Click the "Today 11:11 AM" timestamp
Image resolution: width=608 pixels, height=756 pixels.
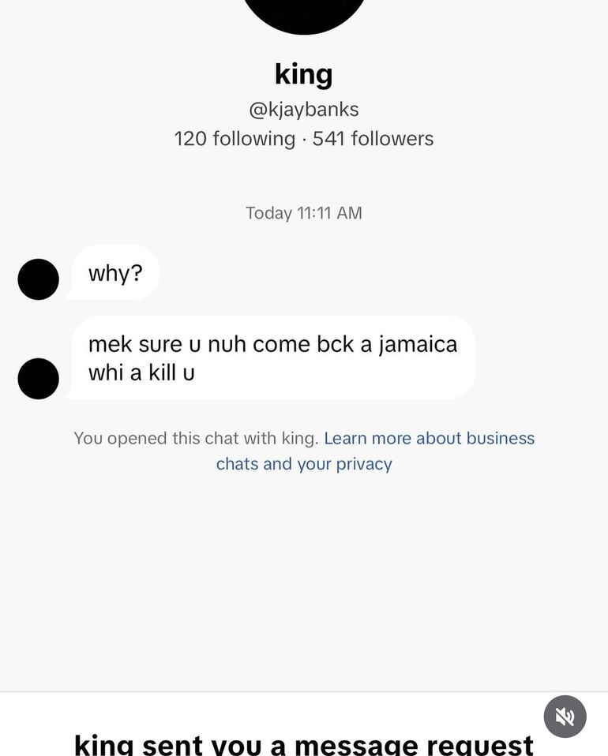(304, 213)
